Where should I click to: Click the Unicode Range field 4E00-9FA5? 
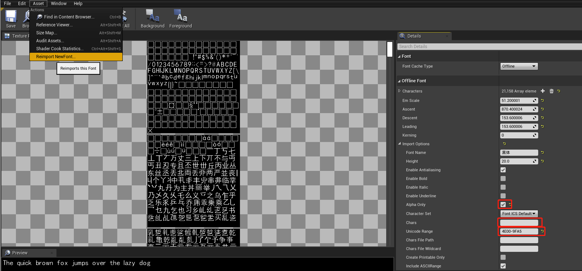coord(519,231)
